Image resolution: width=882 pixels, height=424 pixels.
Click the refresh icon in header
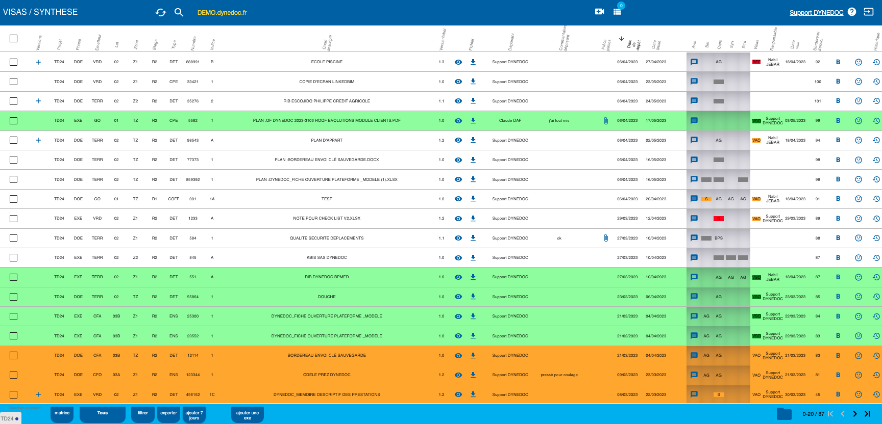(161, 12)
